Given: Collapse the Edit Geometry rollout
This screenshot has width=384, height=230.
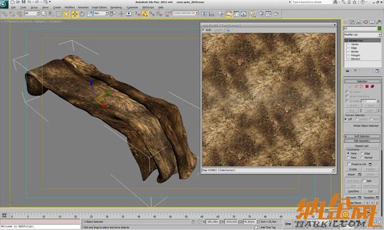Looking at the screenshot, I should [362, 141].
